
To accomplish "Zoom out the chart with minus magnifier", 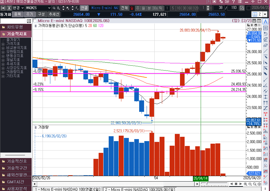I will pyautogui.click(x=250, y=184).
